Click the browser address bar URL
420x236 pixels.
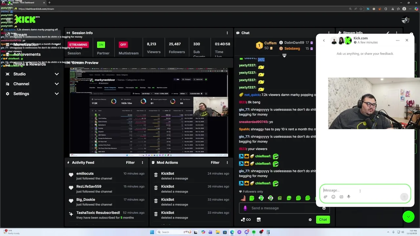[x=36, y=9]
